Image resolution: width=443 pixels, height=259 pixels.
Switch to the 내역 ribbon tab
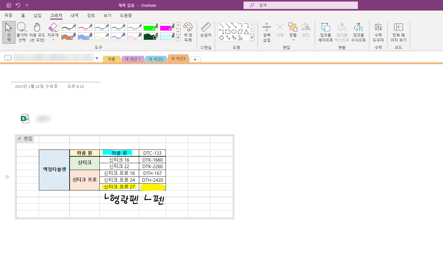click(75, 15)
